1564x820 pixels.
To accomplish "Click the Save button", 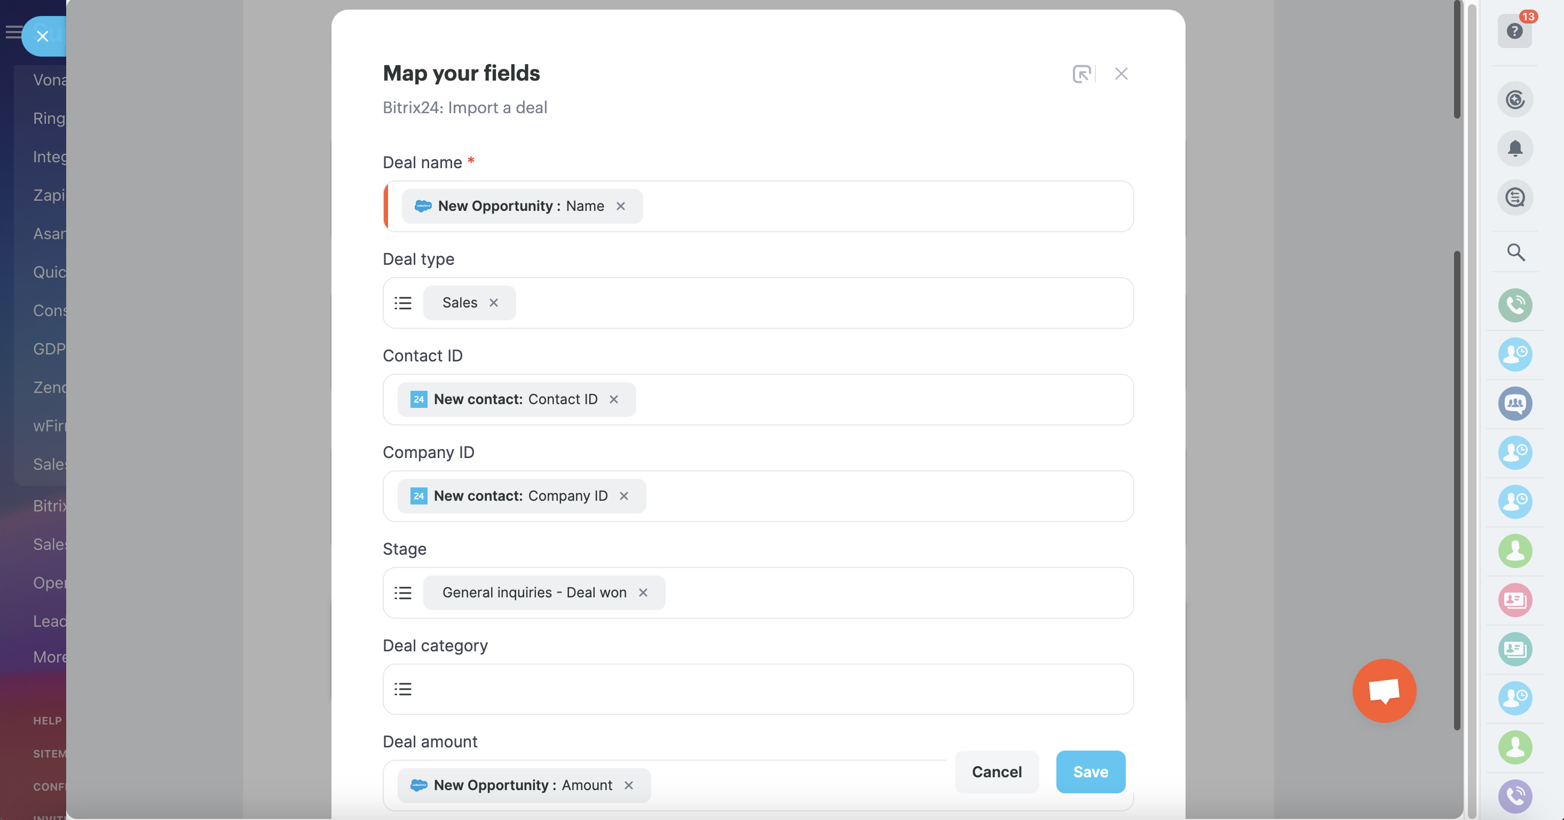I will 1091,772.
